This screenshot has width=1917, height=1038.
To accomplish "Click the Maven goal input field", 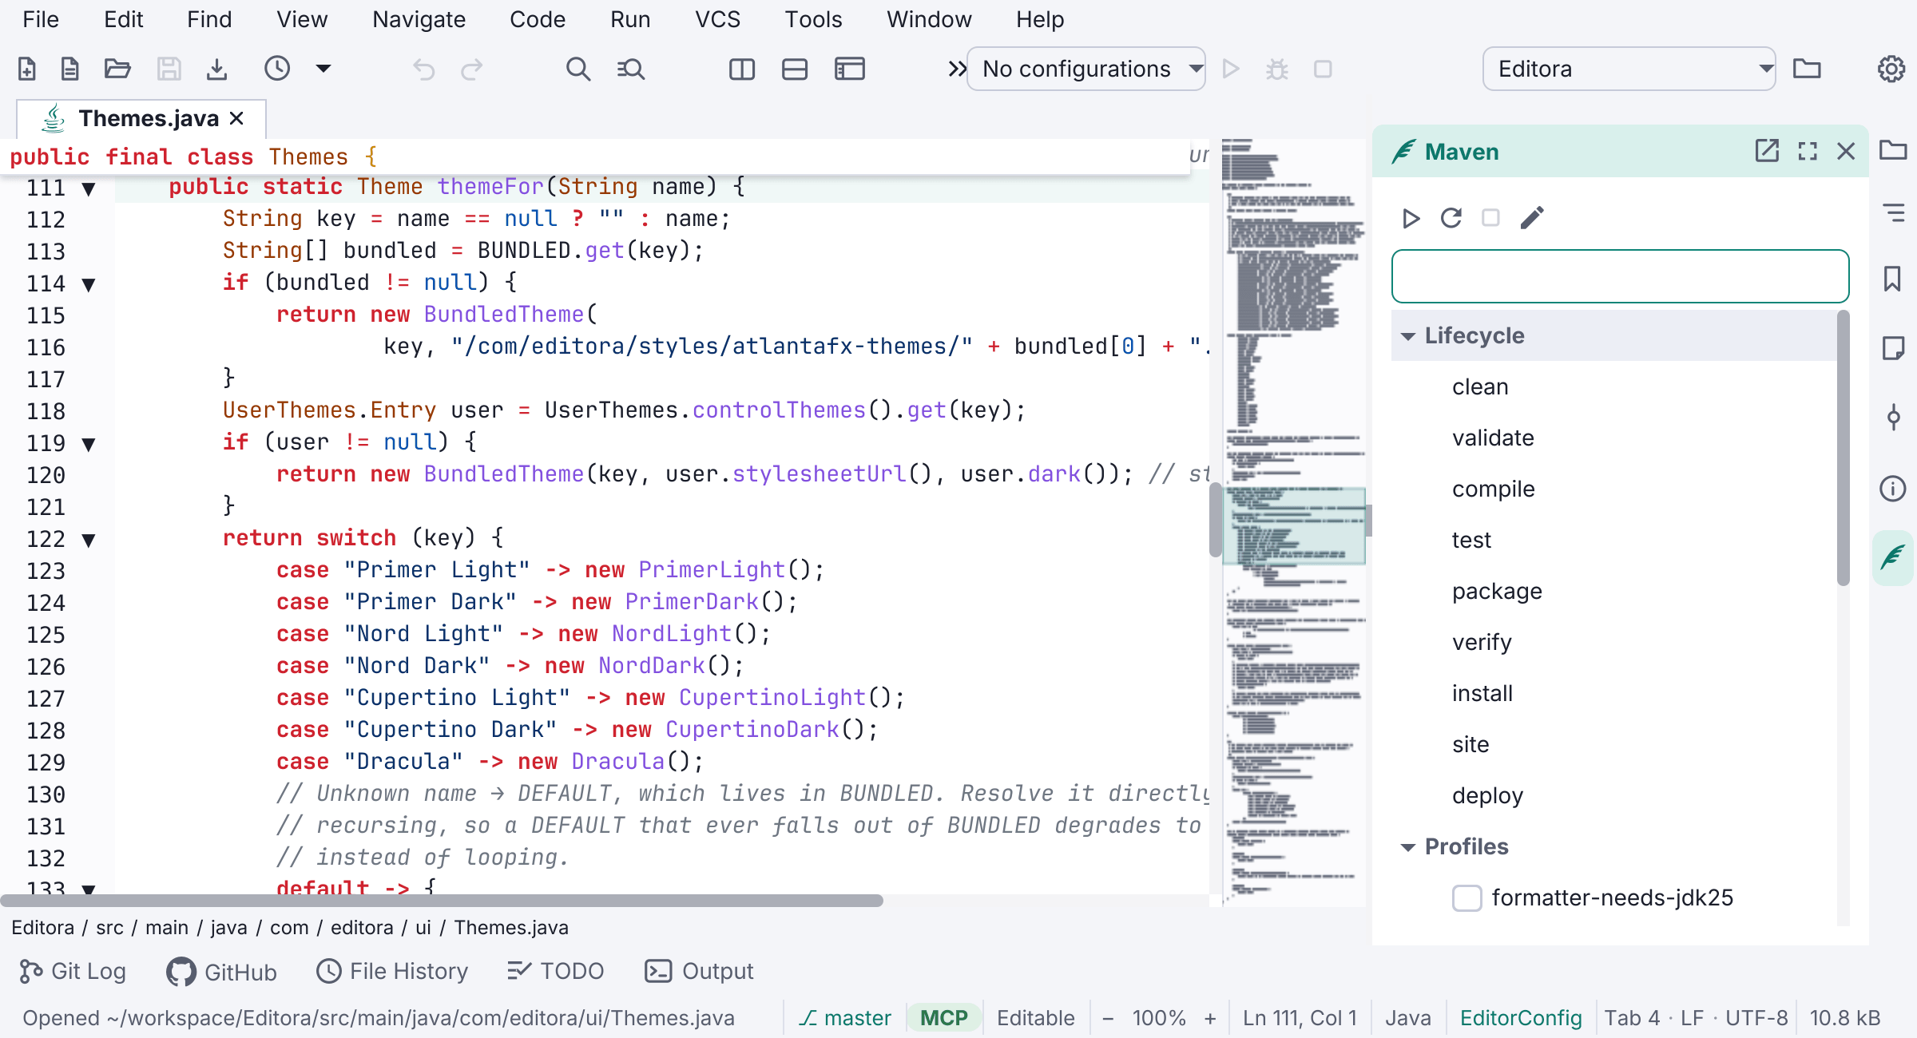I will tap(1620, 276).
